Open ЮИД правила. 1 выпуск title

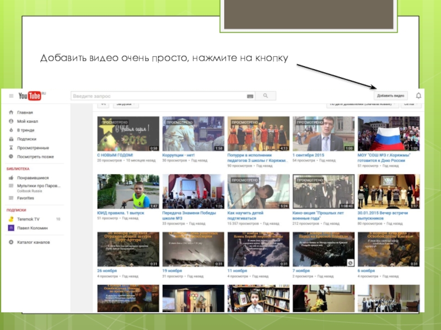coord(120,213)
